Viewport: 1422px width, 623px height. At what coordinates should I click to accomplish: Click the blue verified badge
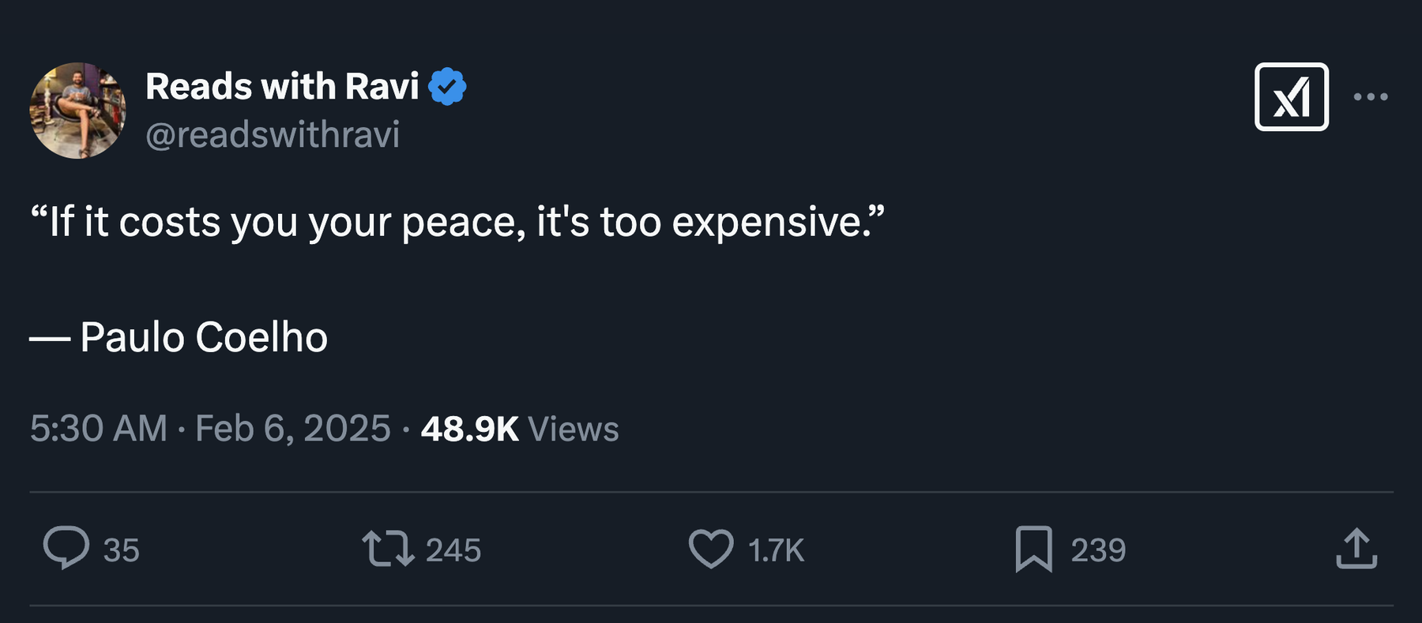tap(447, 87)
